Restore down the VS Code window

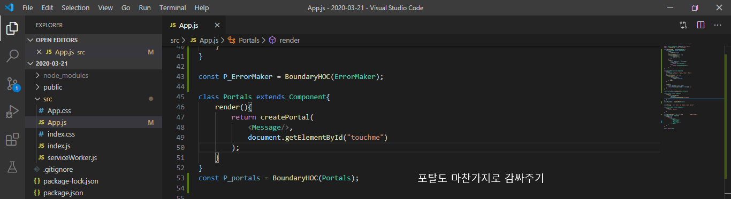pyautogui.click(x=695, y=7)
